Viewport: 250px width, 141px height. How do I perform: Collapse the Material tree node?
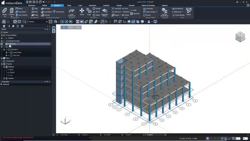[4, 67]
